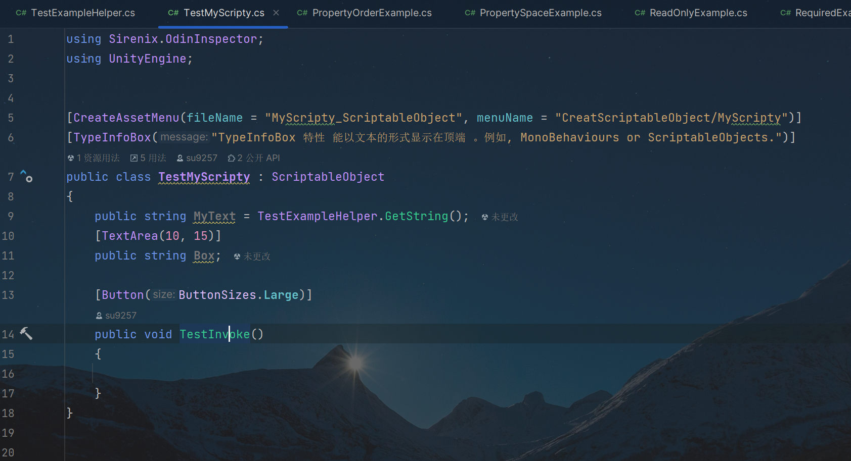Click the TextArea attribute

(x=130, y=236)
